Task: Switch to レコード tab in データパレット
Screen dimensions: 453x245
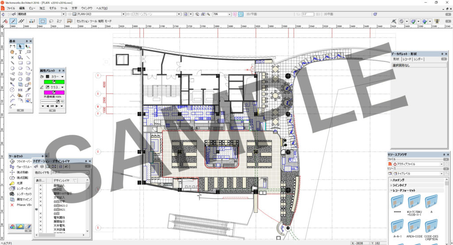Action: click(407, 59)
